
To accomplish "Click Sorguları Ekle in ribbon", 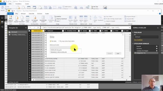I will pyautogui.click(x=130, y=19).
